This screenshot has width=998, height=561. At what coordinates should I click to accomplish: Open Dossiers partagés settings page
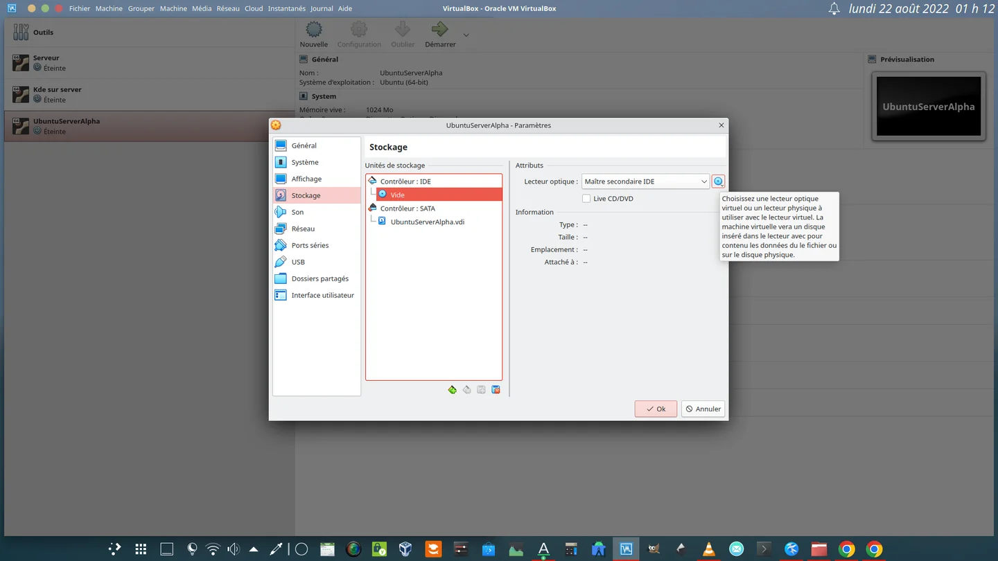pos(317,278)
